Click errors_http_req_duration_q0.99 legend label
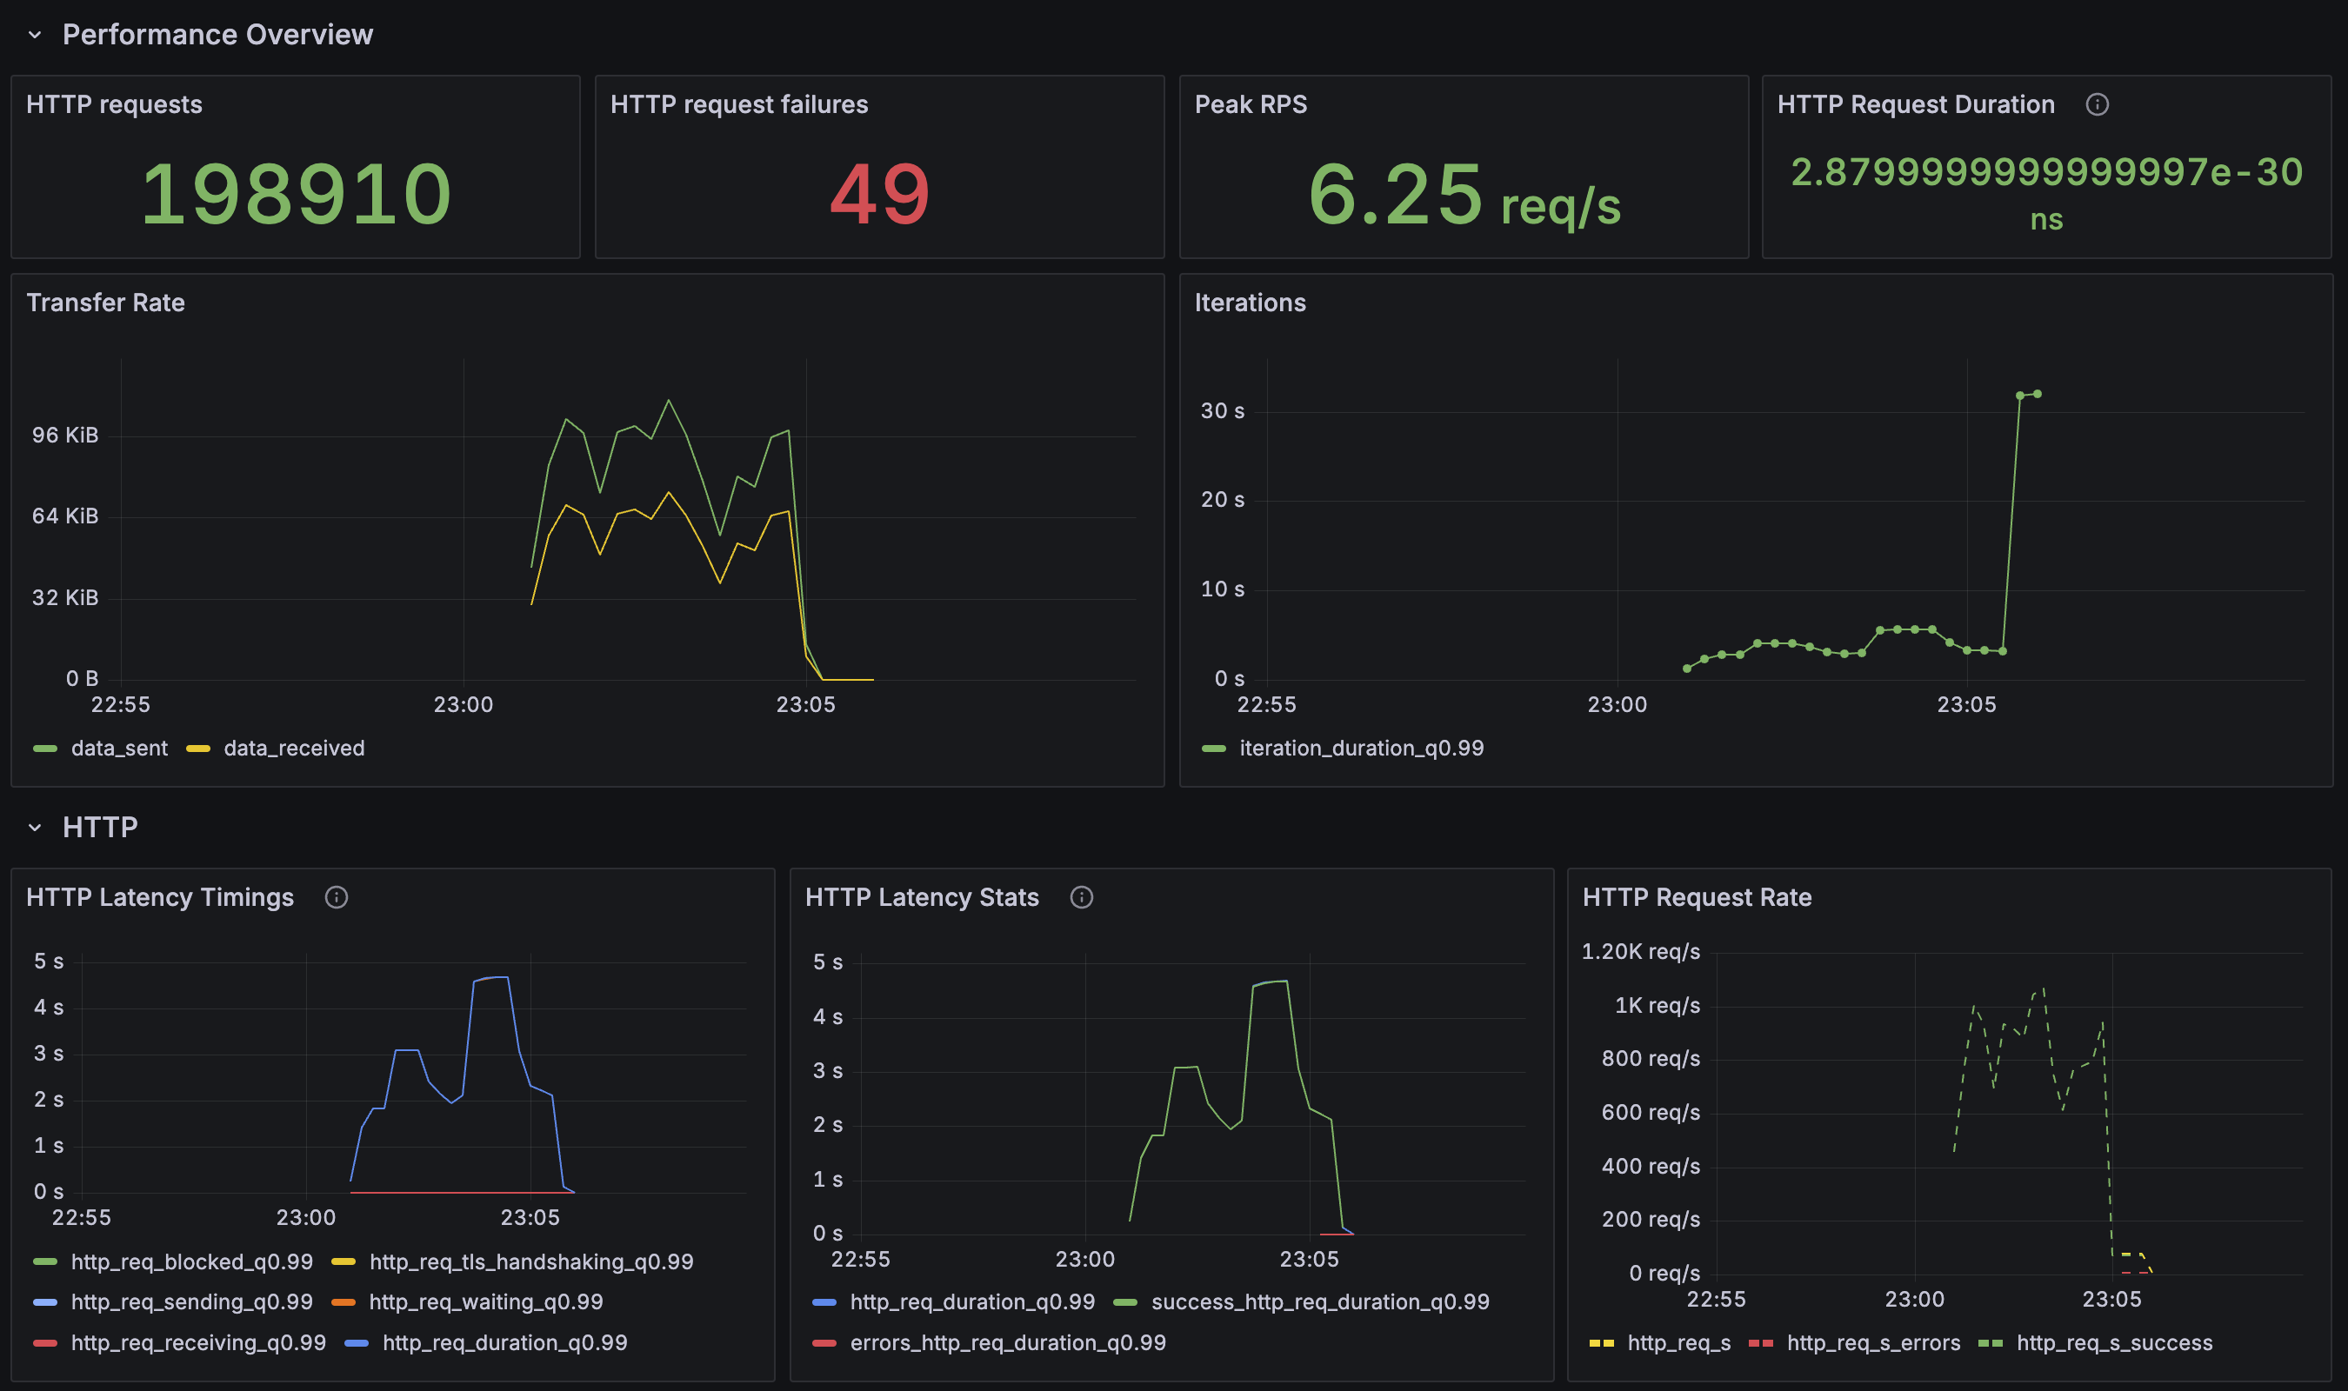The image size is (2348, 1391). tap(1008, 1342)
